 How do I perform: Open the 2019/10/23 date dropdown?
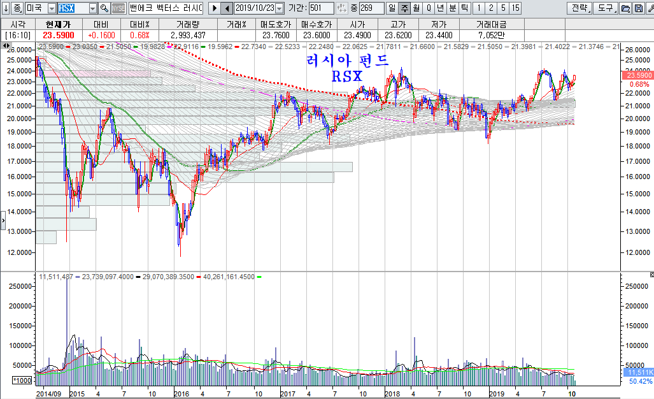pos(280,8)
